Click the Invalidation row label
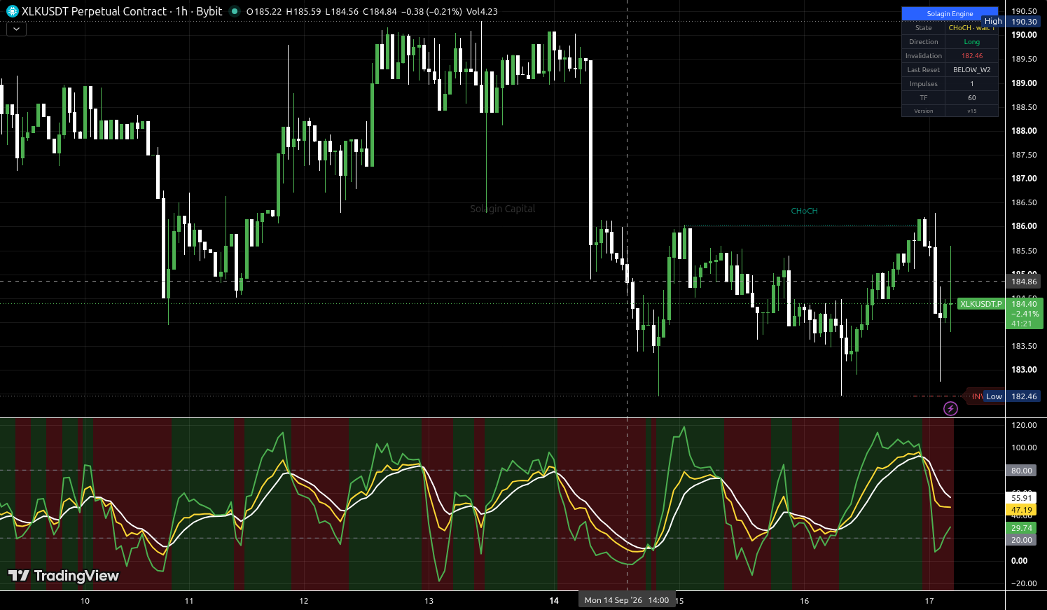The width and height of the screenshot is (1047, 610). click(924, 56)
